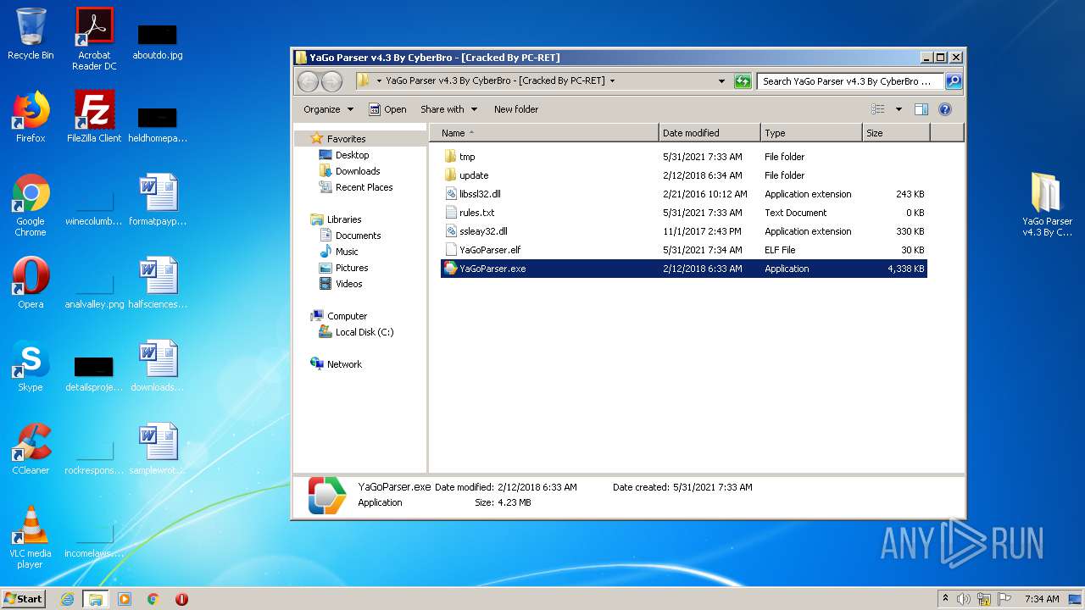Select YaGo Parser folder on desktop
Image resolution: width=1085 pixels, height=610 pixels.
(x=1047, y=204)
